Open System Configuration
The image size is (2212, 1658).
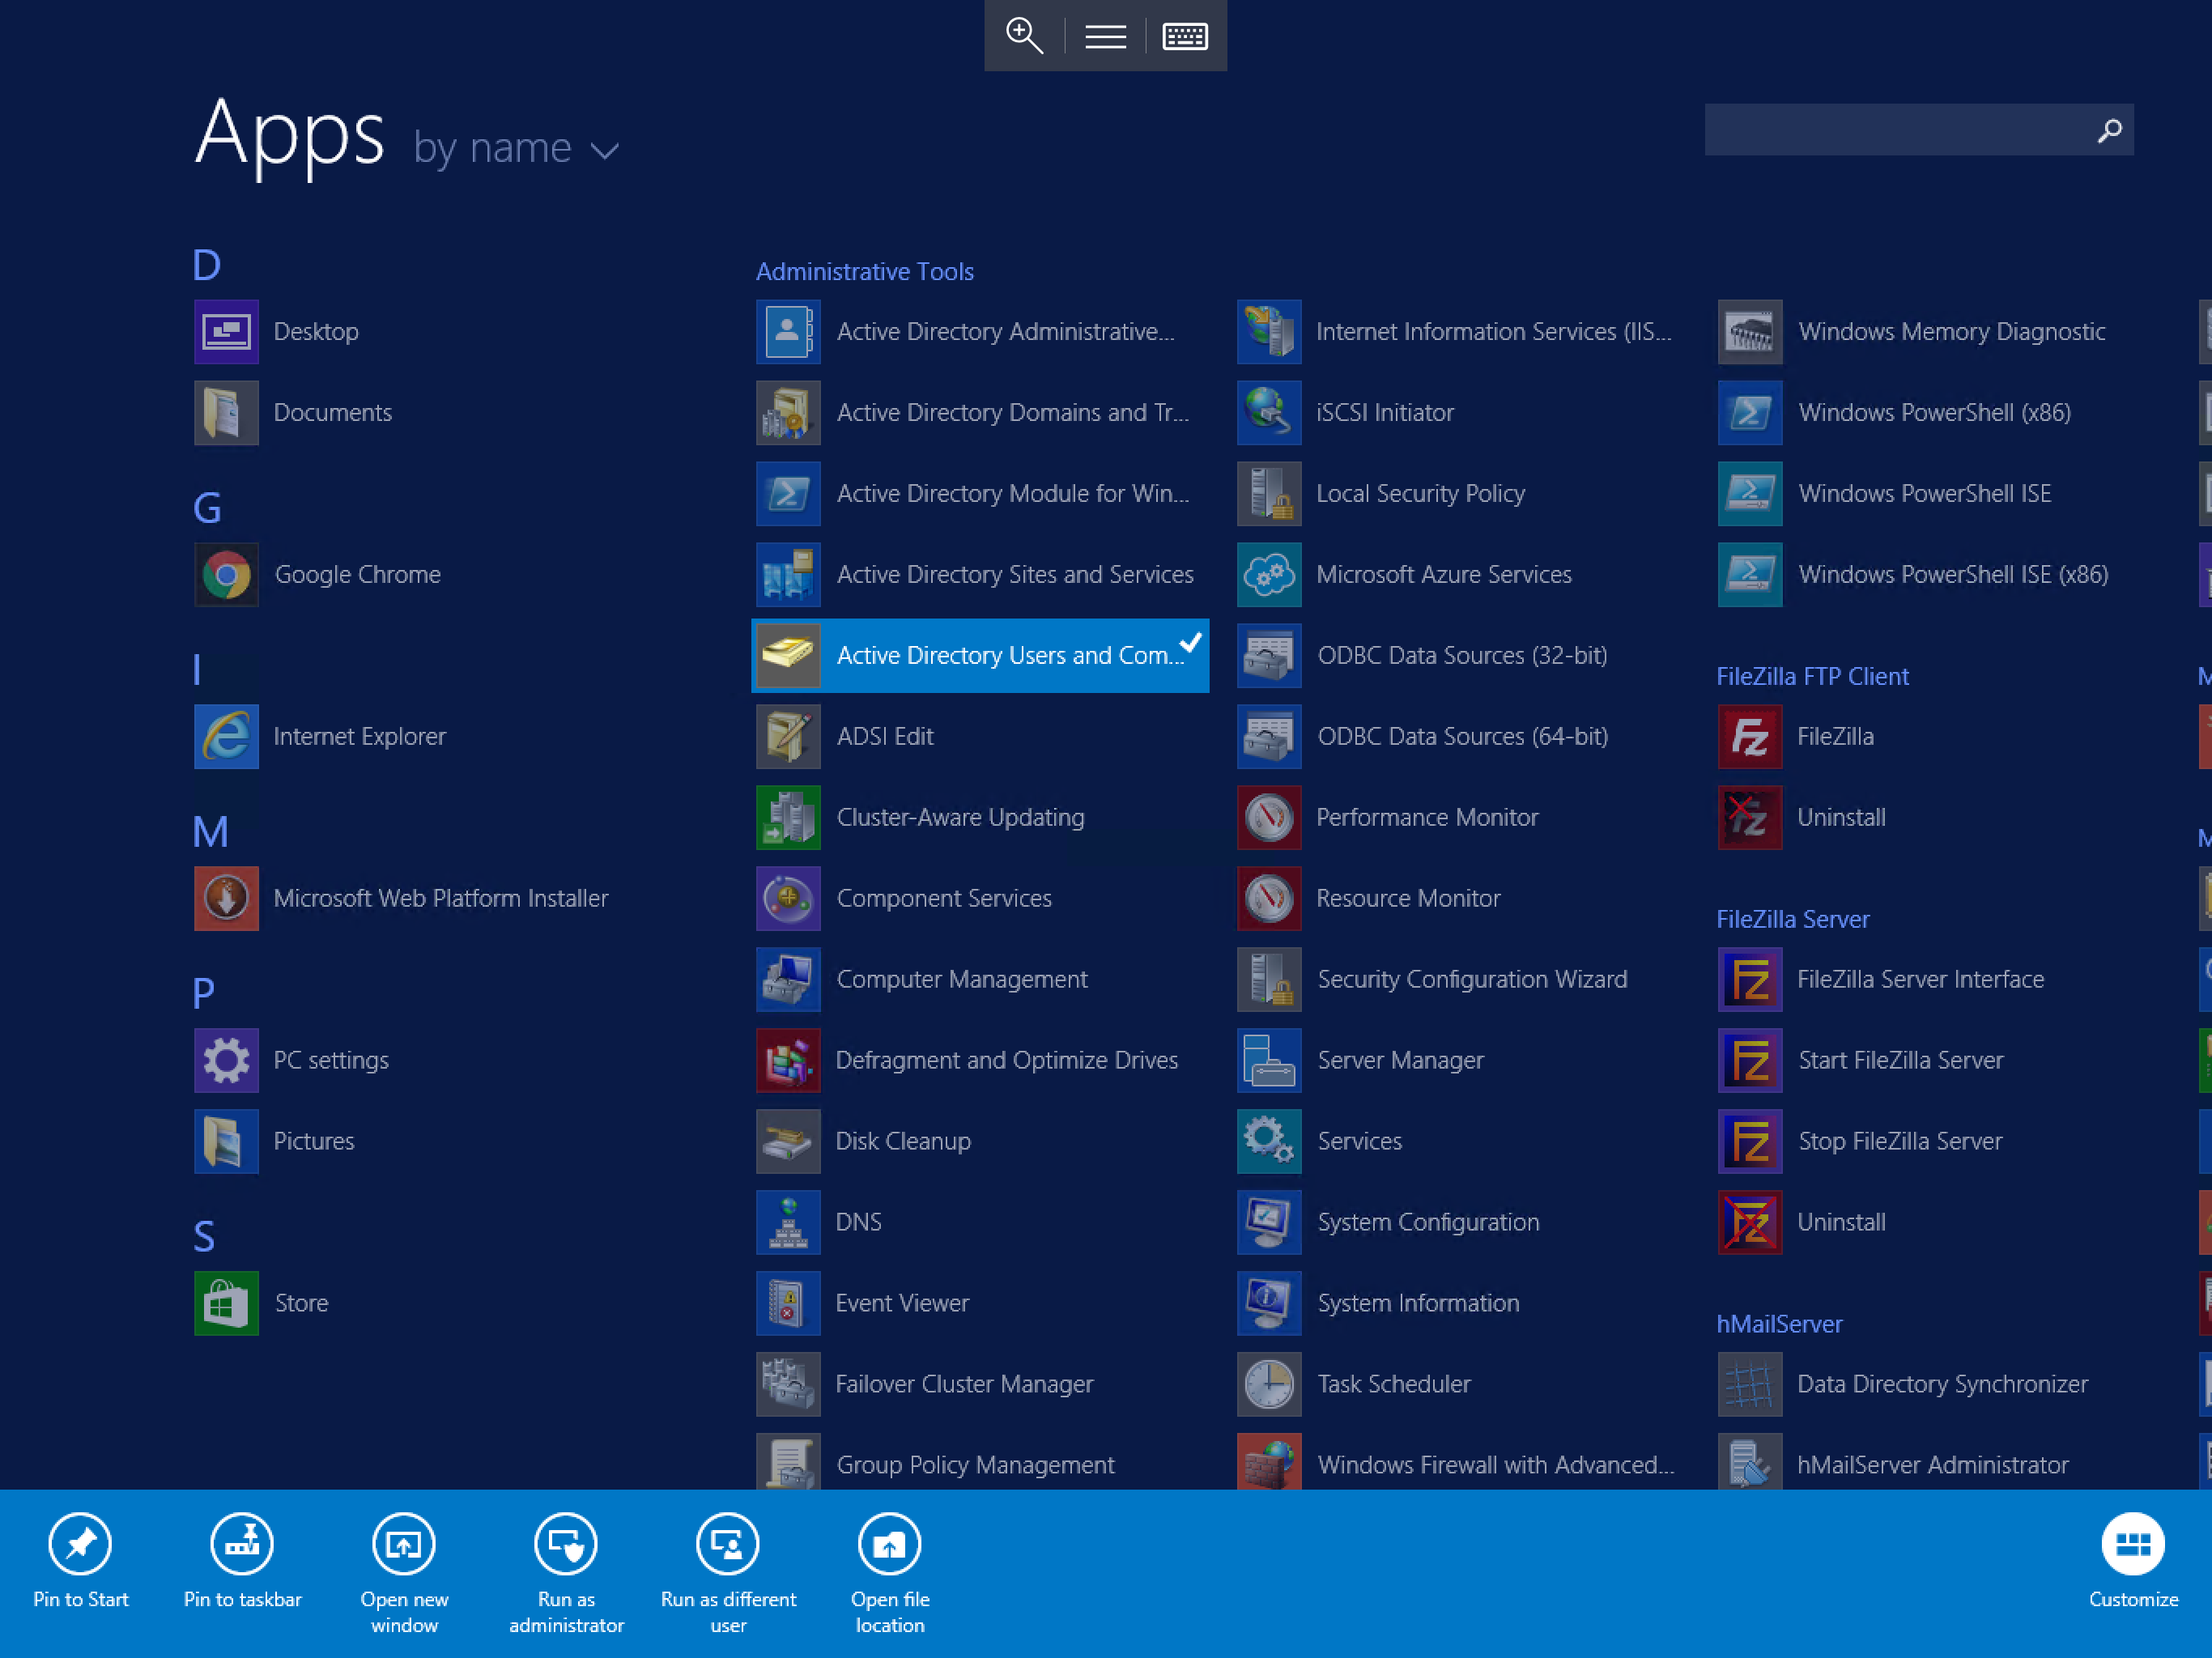coord(1461,1223)
